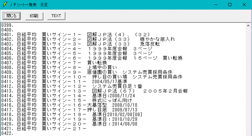Viewport: 252px width, 136px height.
Task: Select row 0411 2004/05/17基準
Action: [x=64, y=82]
